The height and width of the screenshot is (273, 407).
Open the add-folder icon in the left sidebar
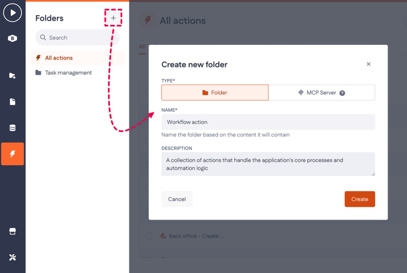click(12, 76)
